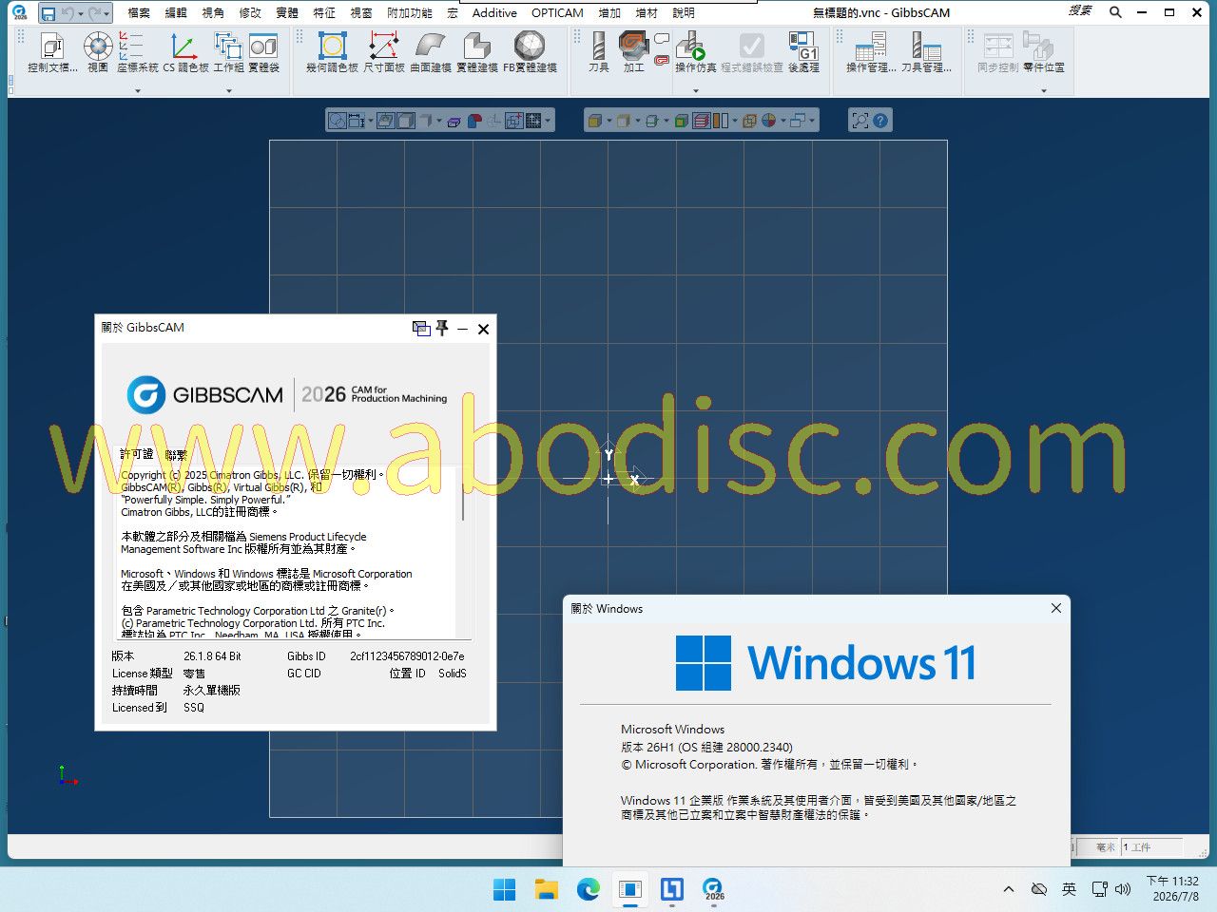Click the pie-chart colored icon in view toolbar
Image resolution: width=1217 pixels, height=912 pixels.
pyautogui.click(x=768, y=121)
